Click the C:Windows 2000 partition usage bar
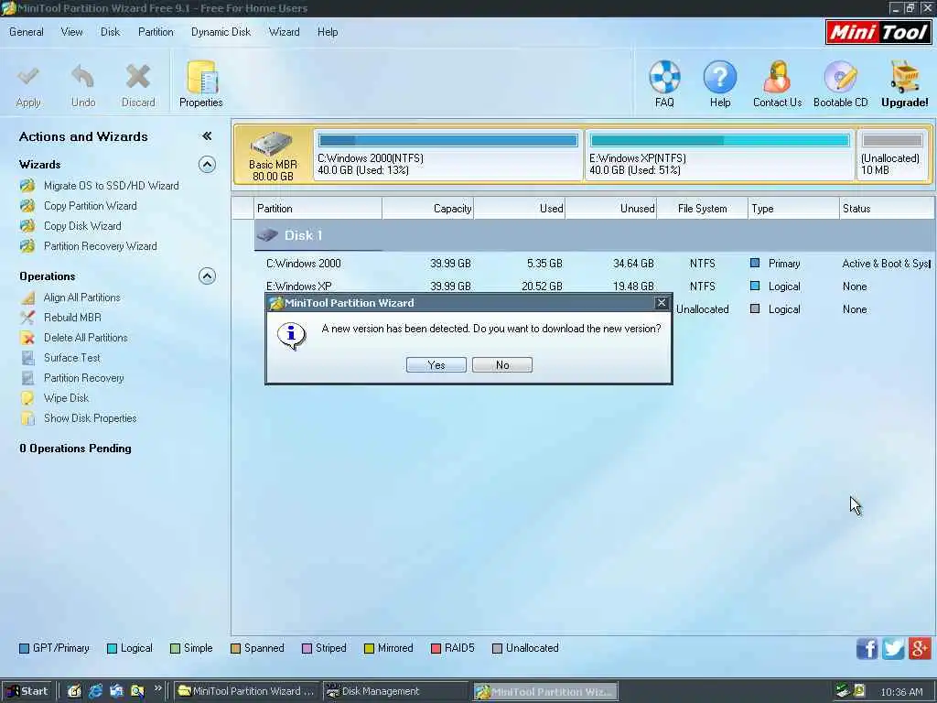Screen dimensions: 937x703 pos(448,141)
